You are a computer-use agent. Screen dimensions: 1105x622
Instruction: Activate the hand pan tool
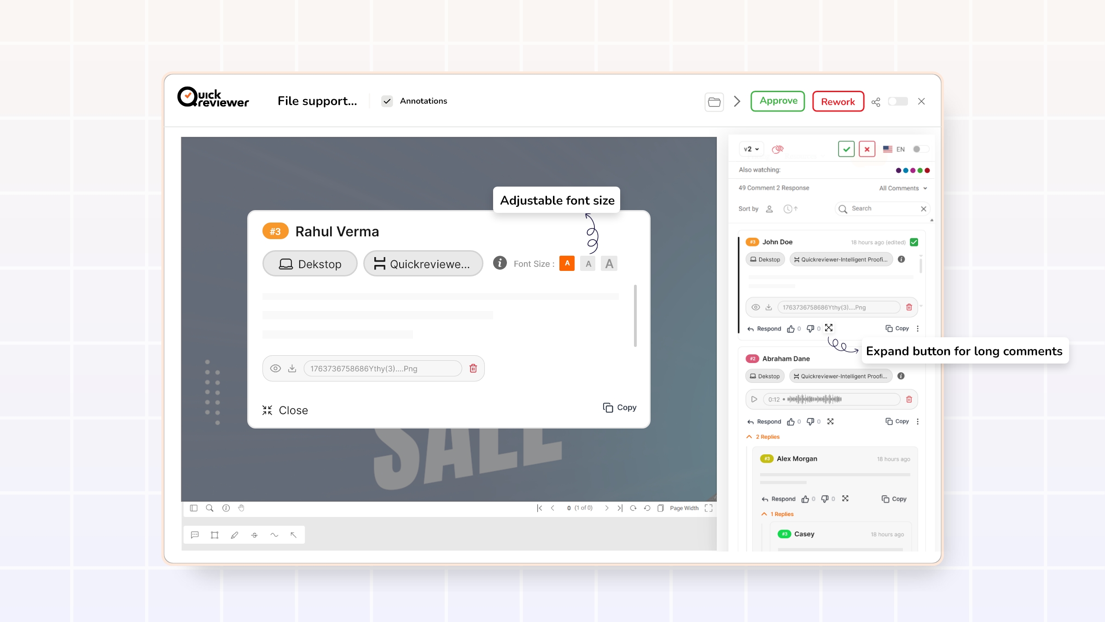(241, 508)
